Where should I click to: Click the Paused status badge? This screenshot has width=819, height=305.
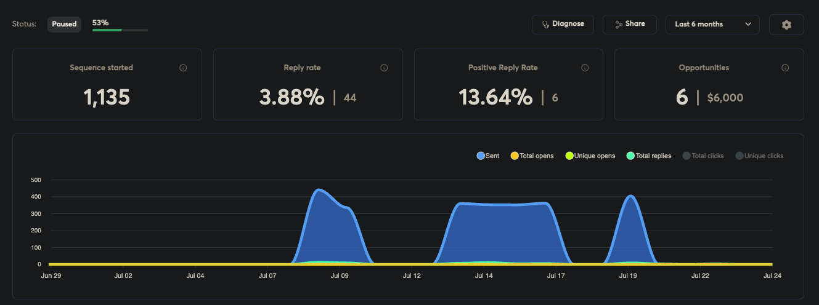[x=64, y=24]
